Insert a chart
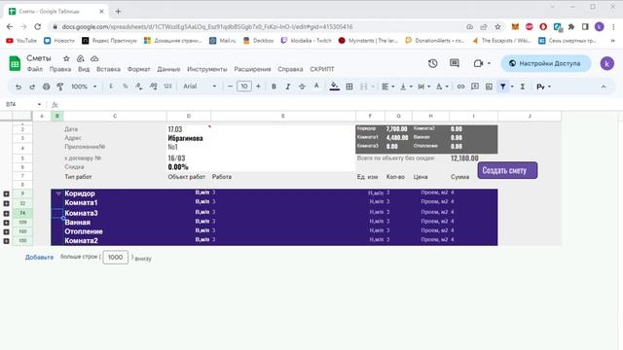Viewport: 623px width, 350px height. pyautogui.click(x=489, y=87)
